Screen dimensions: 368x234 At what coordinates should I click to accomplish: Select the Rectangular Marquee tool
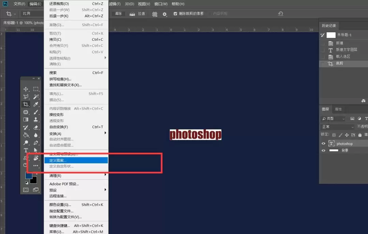(36, 89)
